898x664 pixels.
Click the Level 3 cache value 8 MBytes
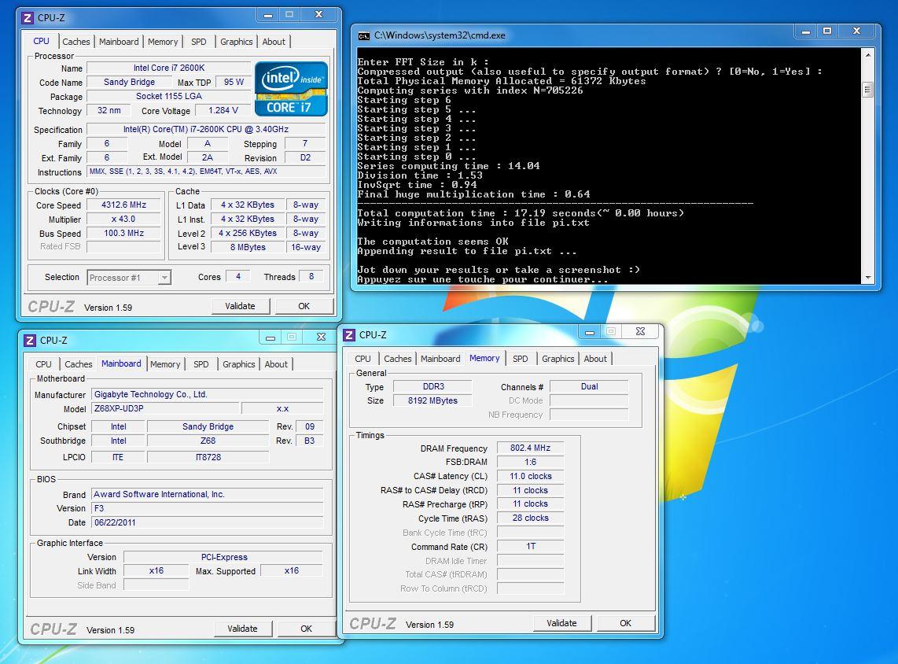248,248
